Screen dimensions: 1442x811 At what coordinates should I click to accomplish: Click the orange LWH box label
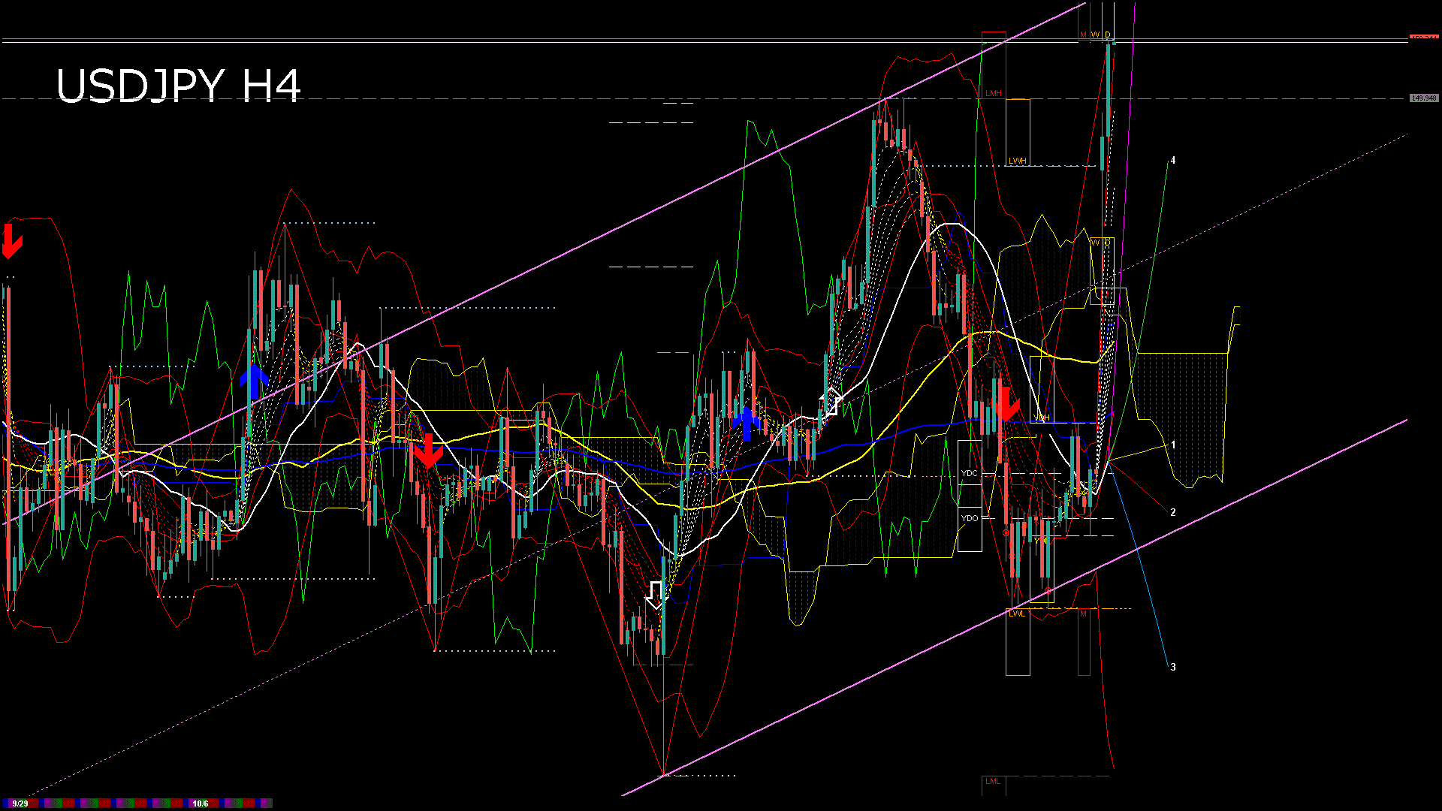[x=1017, y=161]
